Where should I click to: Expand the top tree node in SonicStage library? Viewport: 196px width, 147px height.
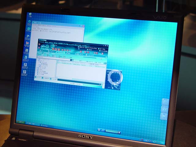[38, 59]
